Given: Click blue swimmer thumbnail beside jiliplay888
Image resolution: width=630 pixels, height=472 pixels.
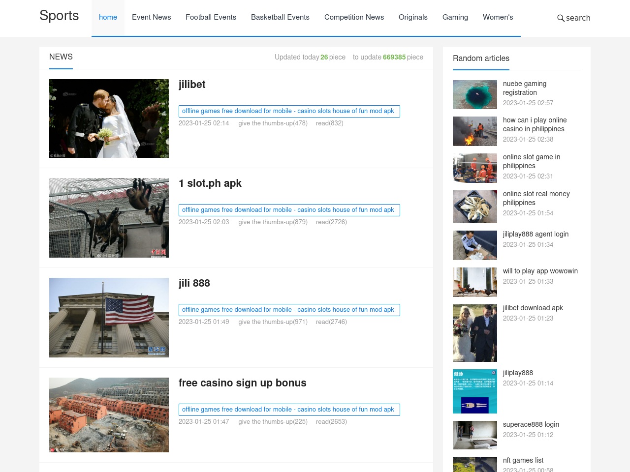Looking at the screenshot, I should (x=475, y=391).
